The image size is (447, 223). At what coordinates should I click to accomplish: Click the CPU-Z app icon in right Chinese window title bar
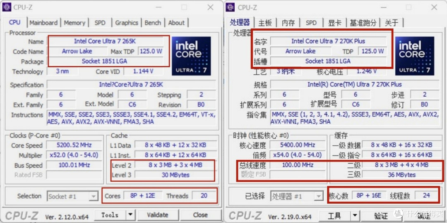(x=230, y=7)
